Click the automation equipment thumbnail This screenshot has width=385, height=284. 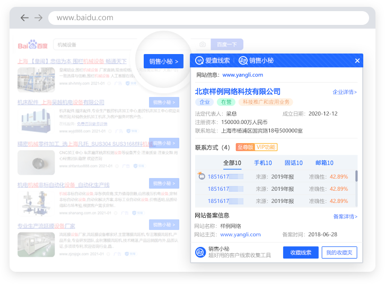pyautogui.click(x=36, y=203)
